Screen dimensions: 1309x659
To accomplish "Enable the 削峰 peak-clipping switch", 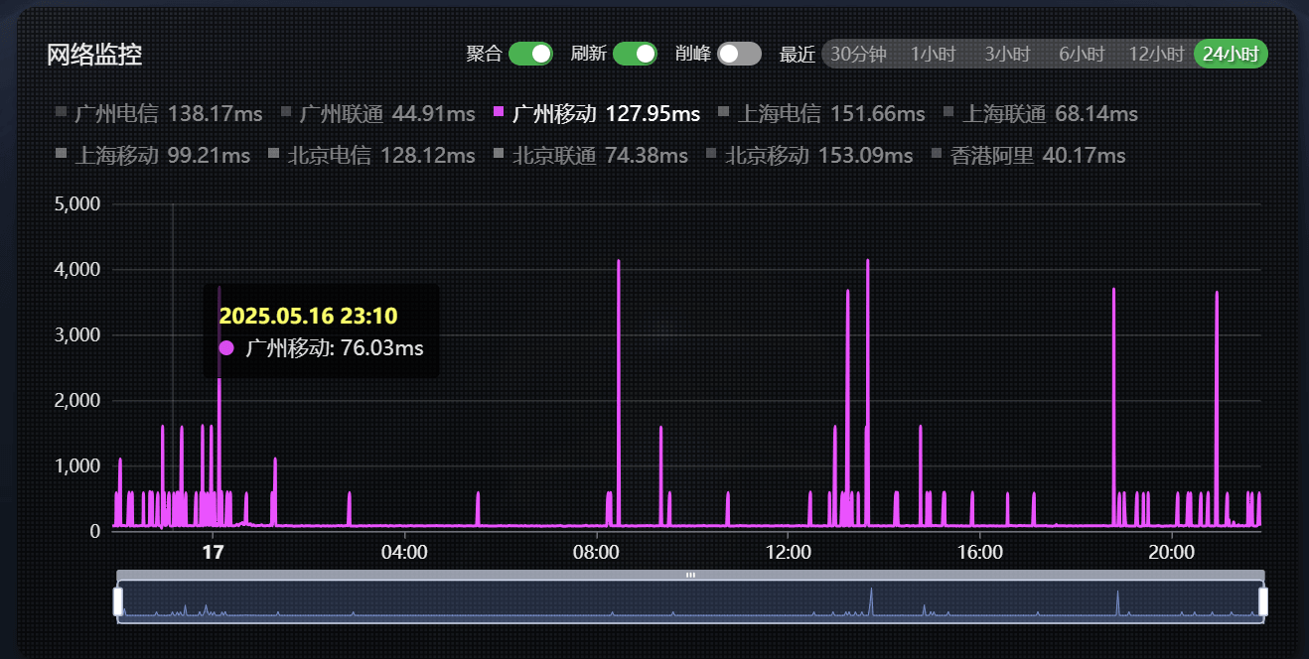I will click(739, 54).
